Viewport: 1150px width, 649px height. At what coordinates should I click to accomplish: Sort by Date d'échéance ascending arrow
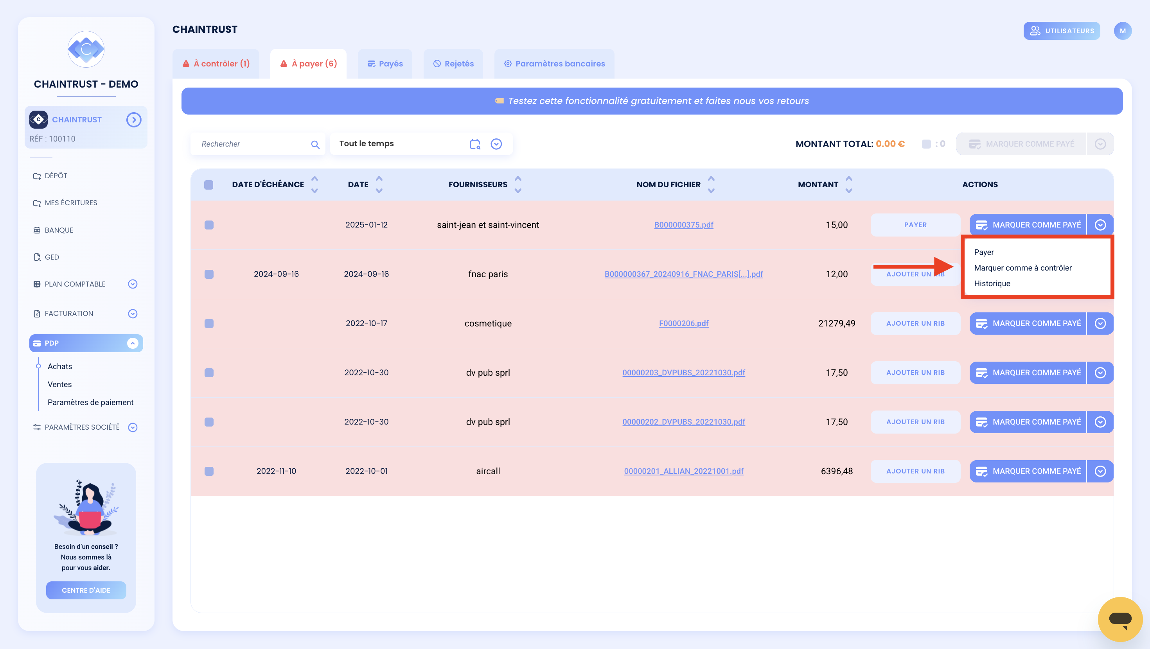tap(314, 179)
